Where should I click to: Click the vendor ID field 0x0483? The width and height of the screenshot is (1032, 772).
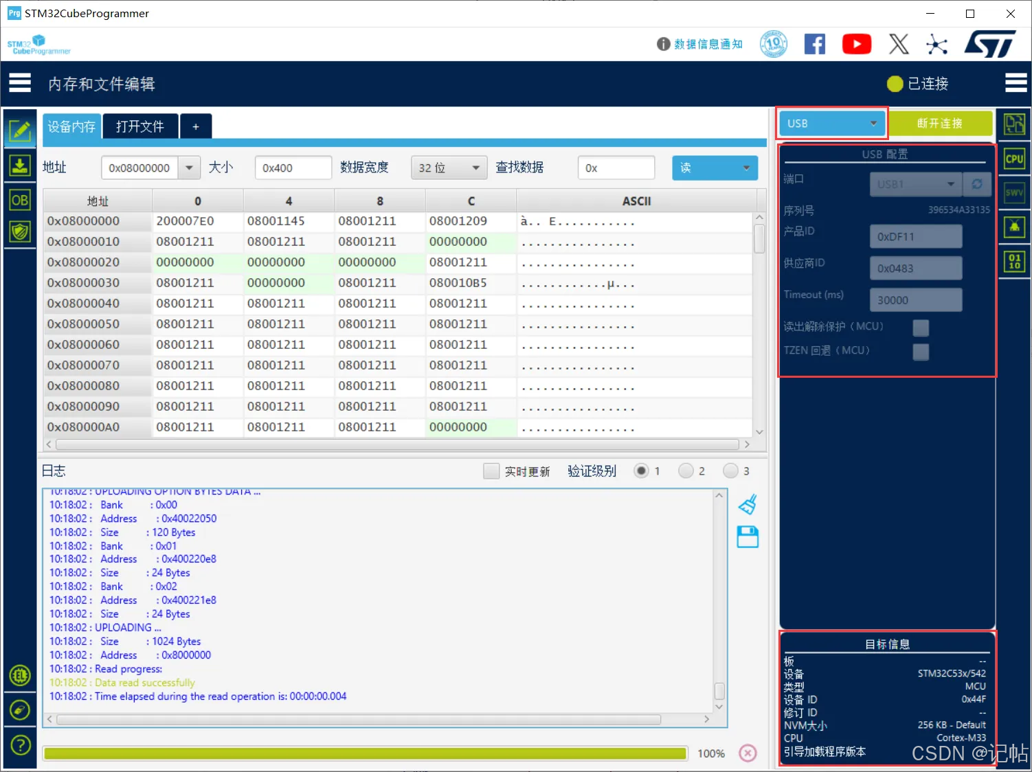click(916, 268)
